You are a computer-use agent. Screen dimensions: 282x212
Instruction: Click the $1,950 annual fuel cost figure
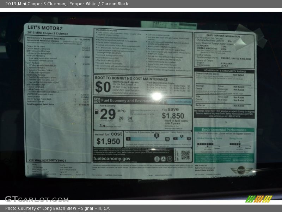(108, 141)
